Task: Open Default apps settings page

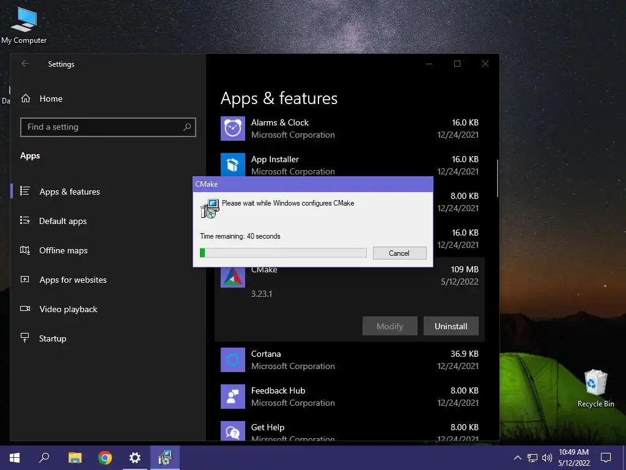Action: 63,221
